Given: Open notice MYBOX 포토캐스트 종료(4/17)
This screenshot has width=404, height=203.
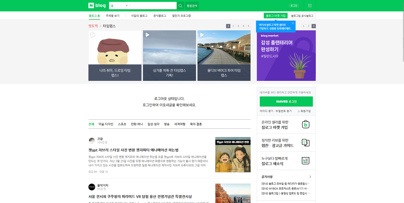Looking at the screenshot, I should coord(285,188).
